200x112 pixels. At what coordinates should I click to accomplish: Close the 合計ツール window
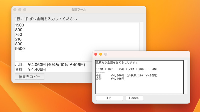(x=15, y=10)
